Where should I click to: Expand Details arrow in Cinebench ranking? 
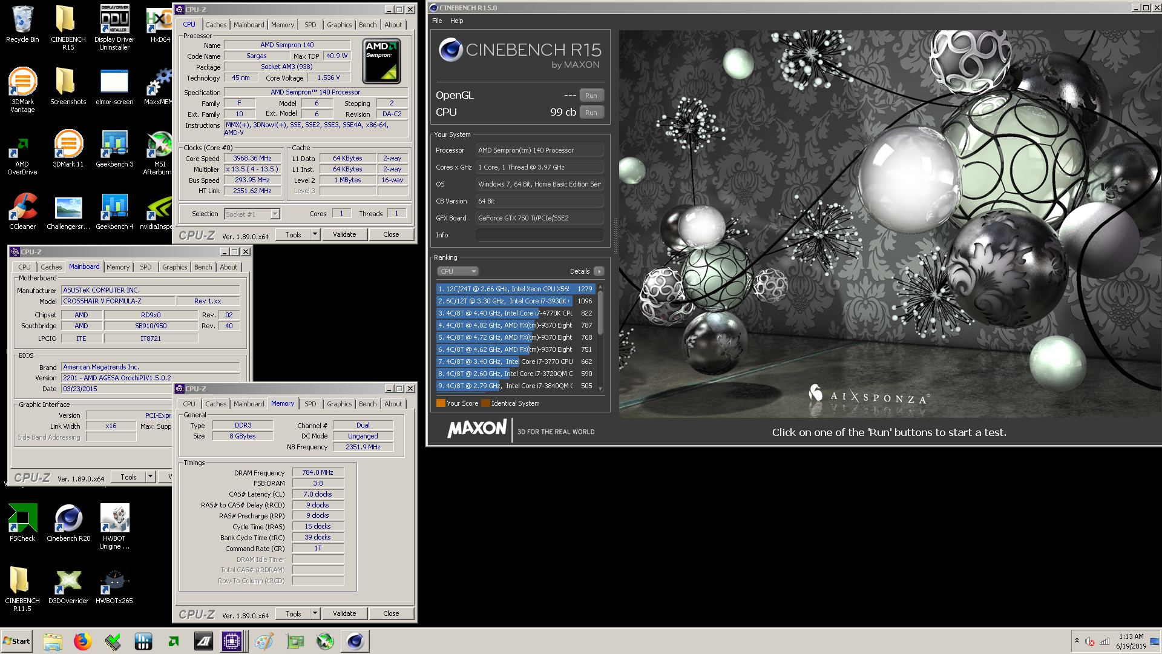click(x=599, y=271)
